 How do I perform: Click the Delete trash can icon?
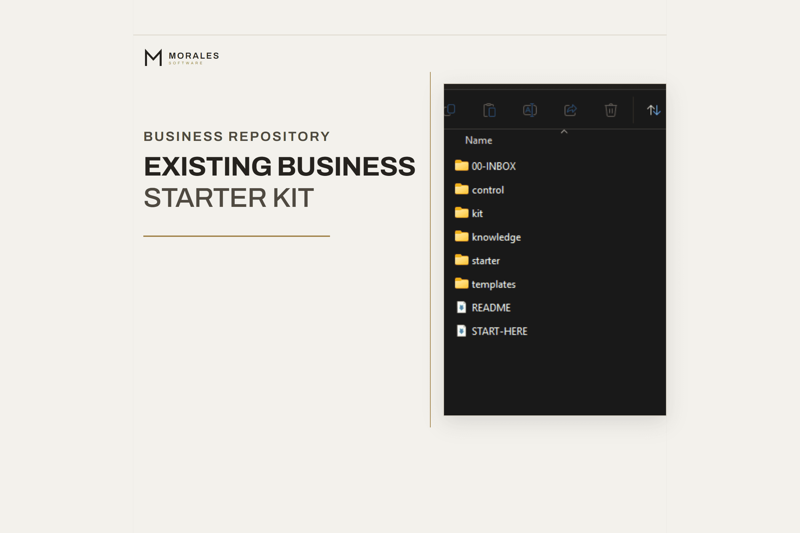tap(611, 110)
